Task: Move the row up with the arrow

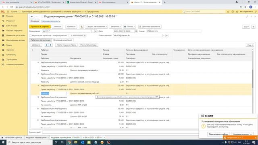Action: point(47,45)
